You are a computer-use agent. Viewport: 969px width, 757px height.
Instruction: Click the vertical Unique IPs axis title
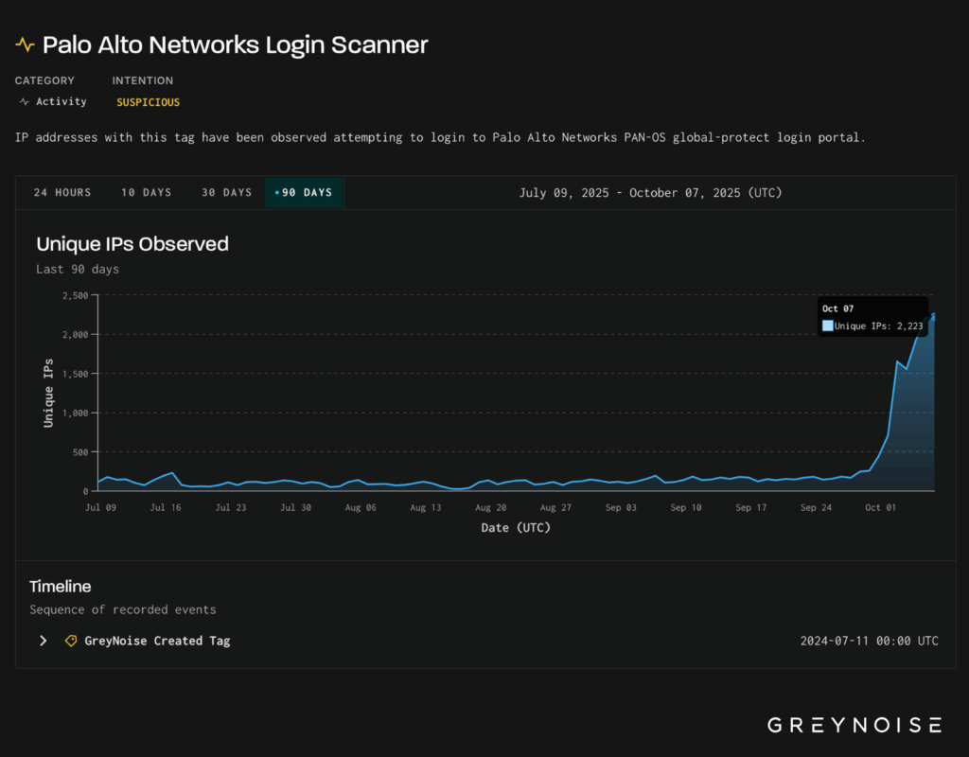tap(48, 393)
